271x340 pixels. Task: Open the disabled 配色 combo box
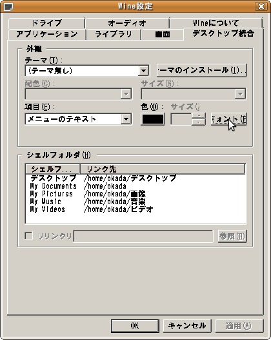click(x=79, y=94)
